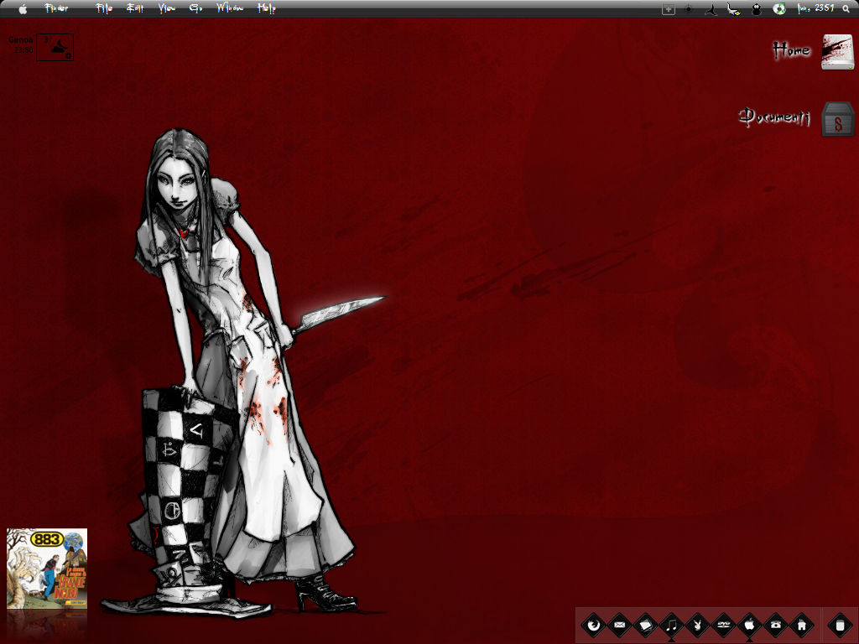The image size is (859, 644).
Task: Open the Help menu
Action: tap(266, 8)
